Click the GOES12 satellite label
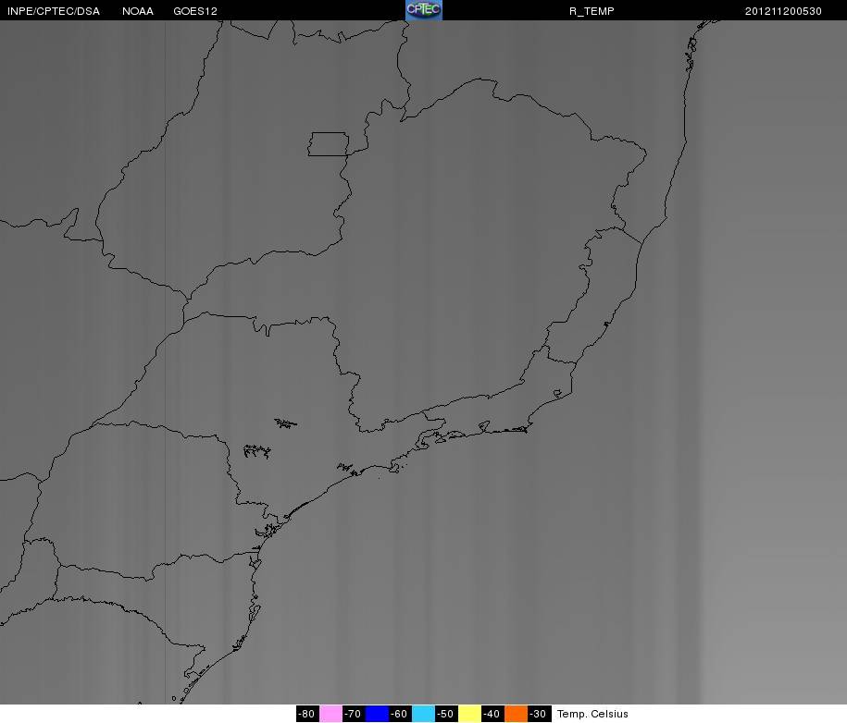 click(x=195, y=11)
